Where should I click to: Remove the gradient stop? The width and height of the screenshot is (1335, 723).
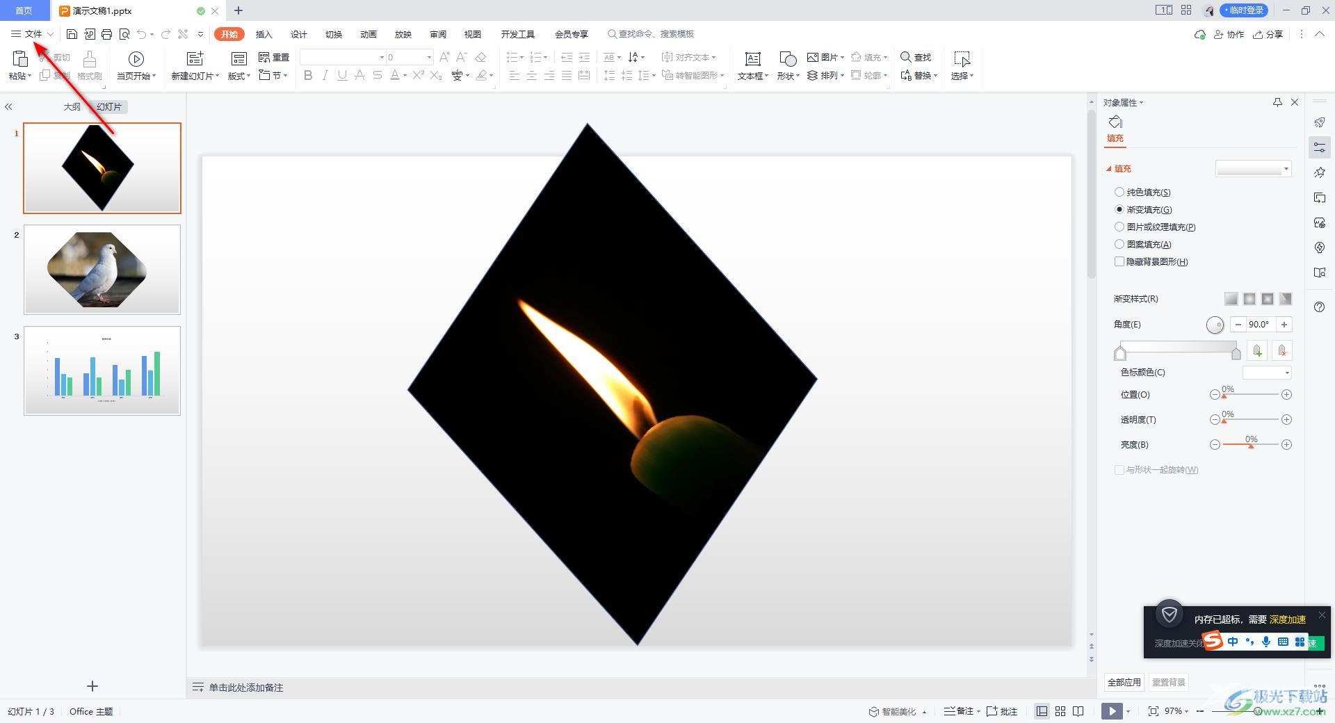point(1282,351)
